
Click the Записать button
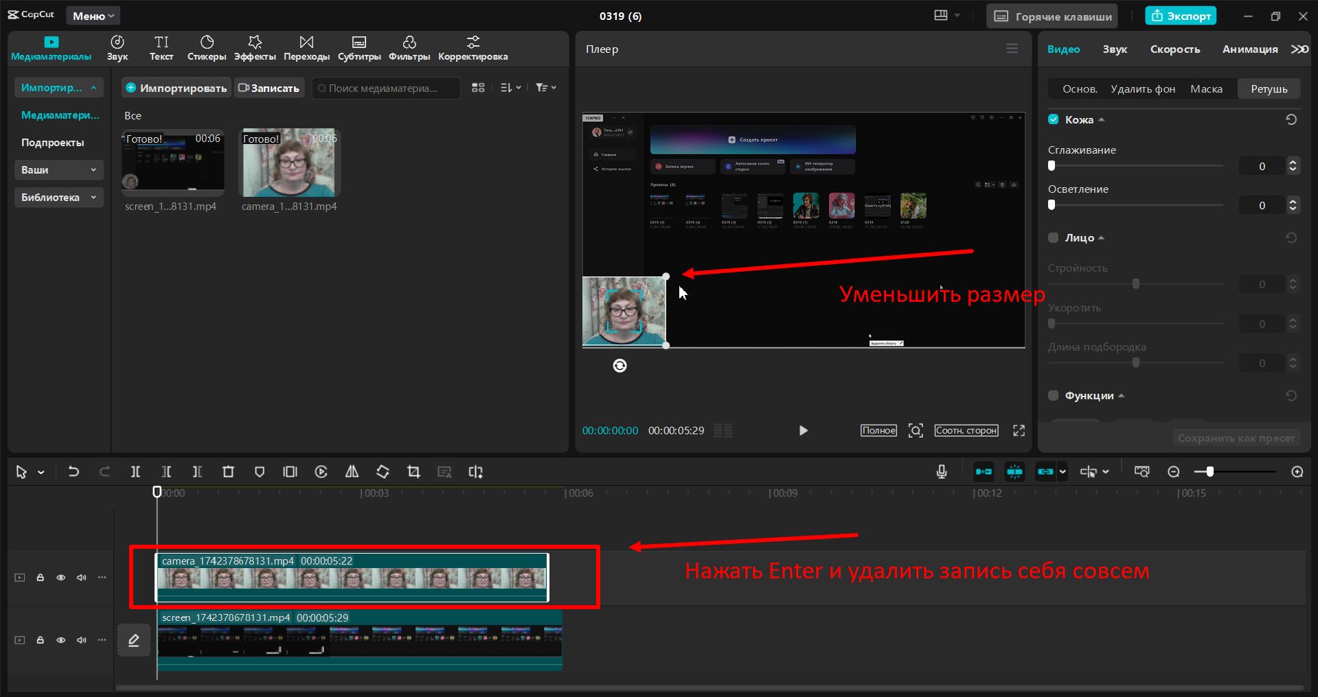269,88
